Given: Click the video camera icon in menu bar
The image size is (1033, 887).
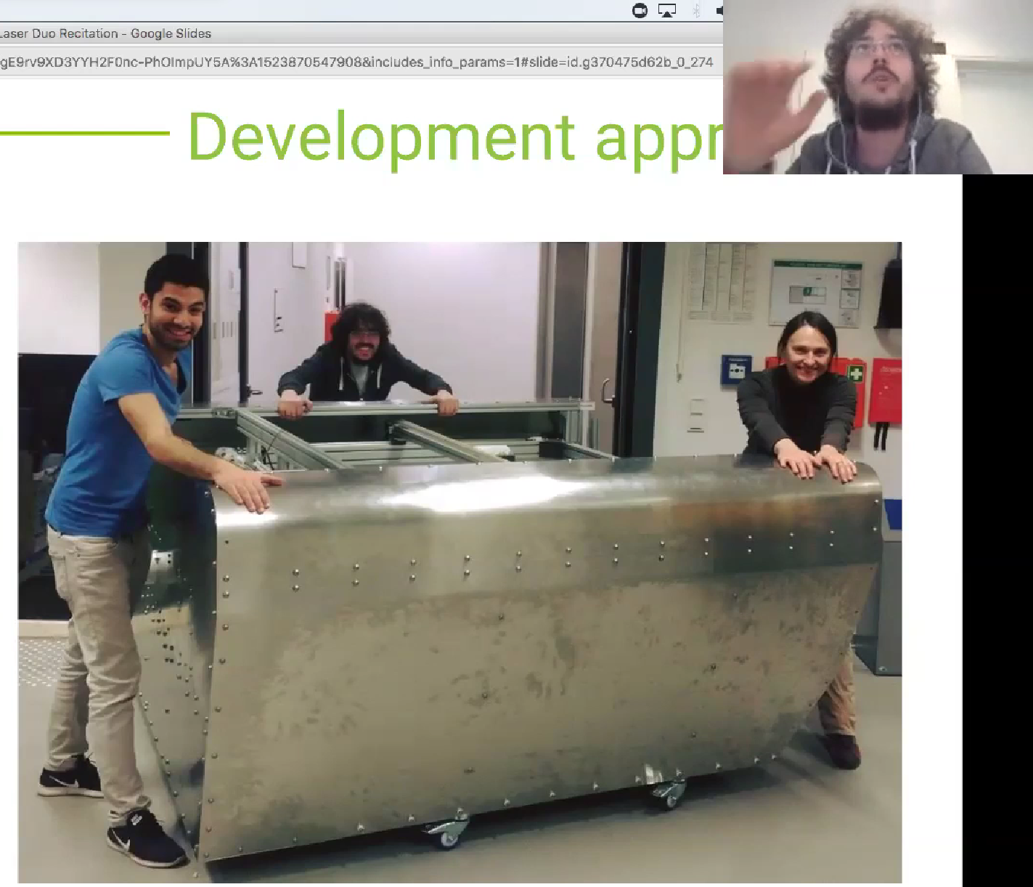Looking at the screenshot, I should click(640, 10).
